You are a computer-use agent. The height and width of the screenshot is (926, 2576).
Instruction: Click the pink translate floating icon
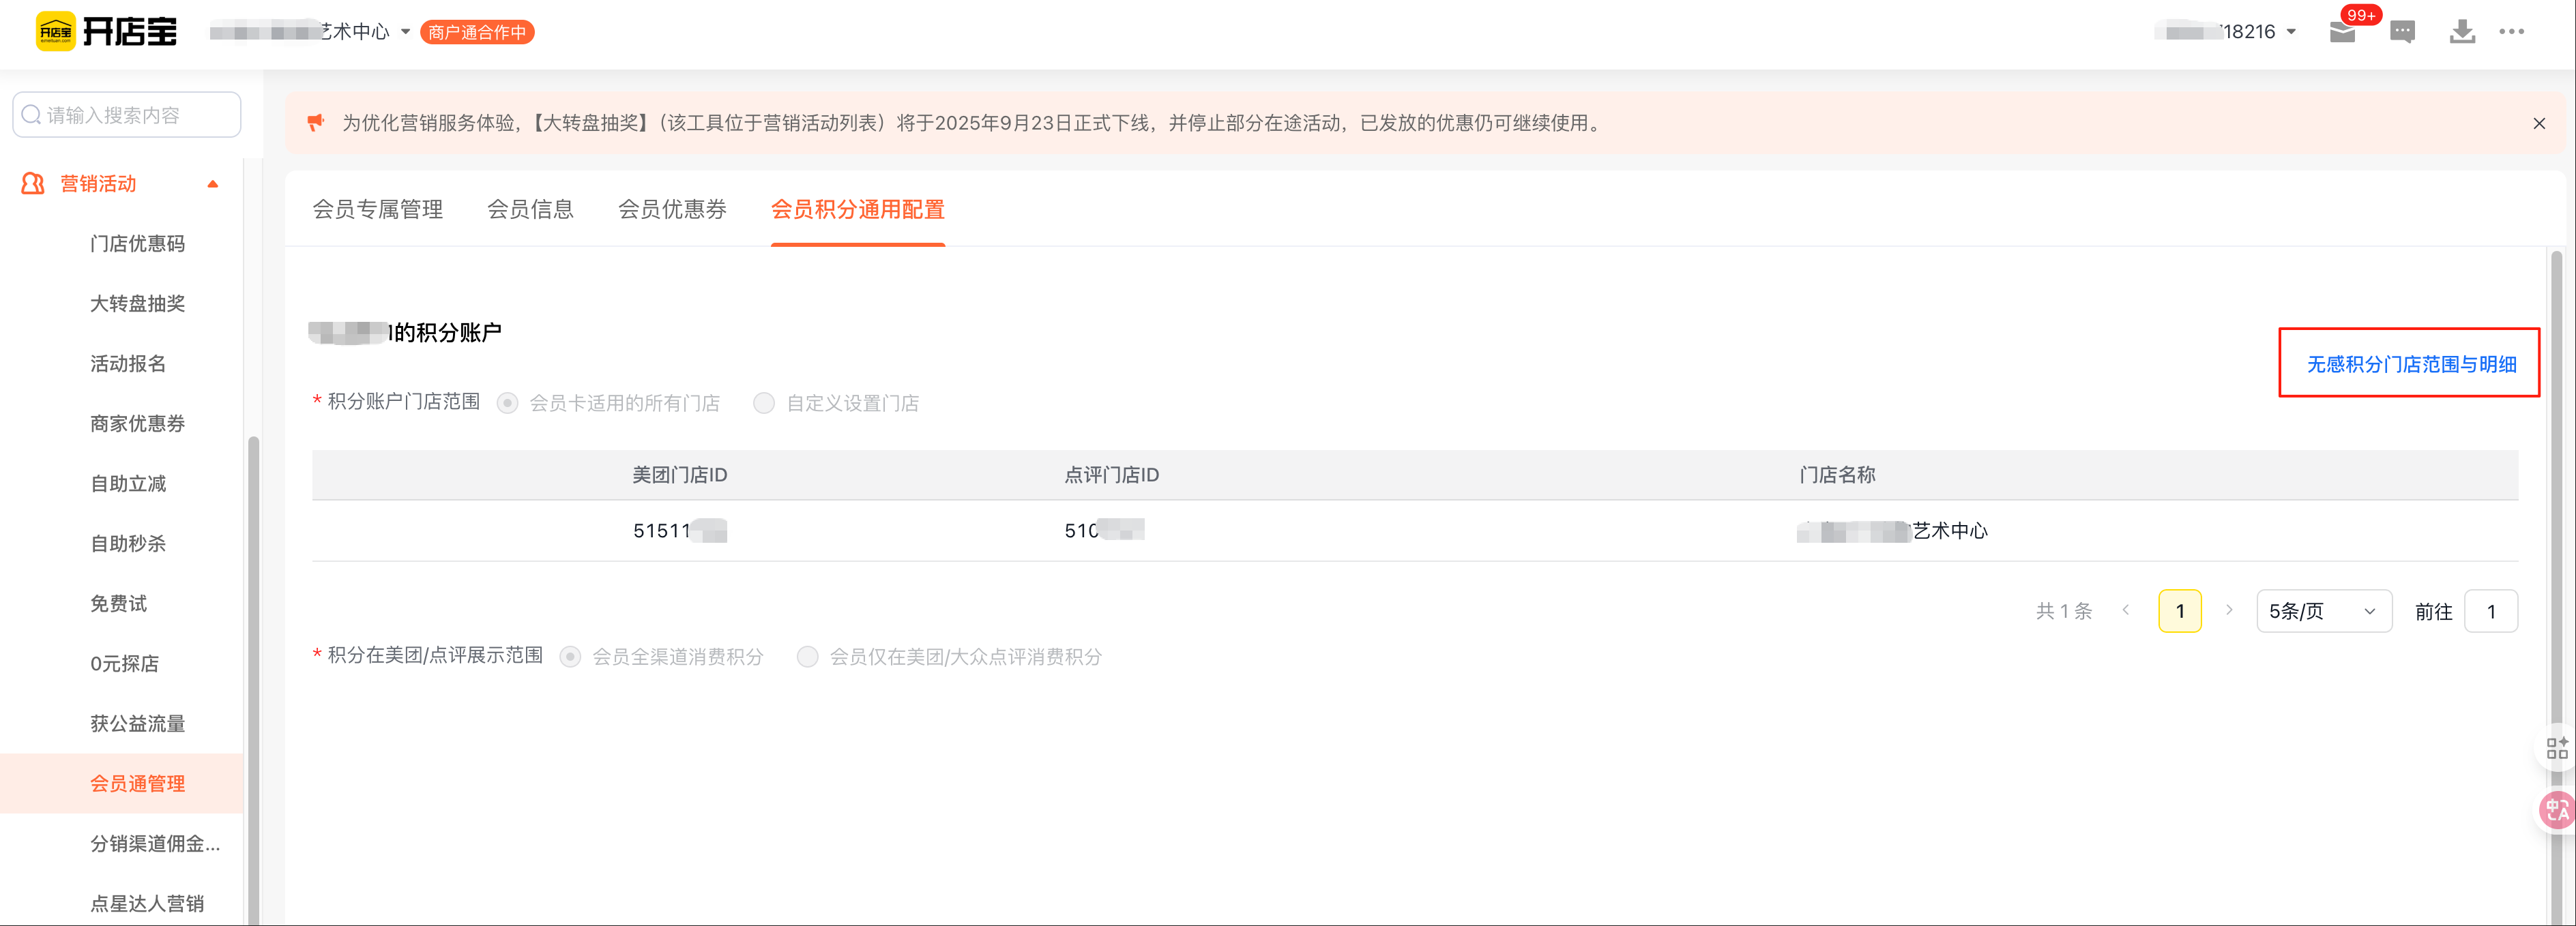point(2557,809)
